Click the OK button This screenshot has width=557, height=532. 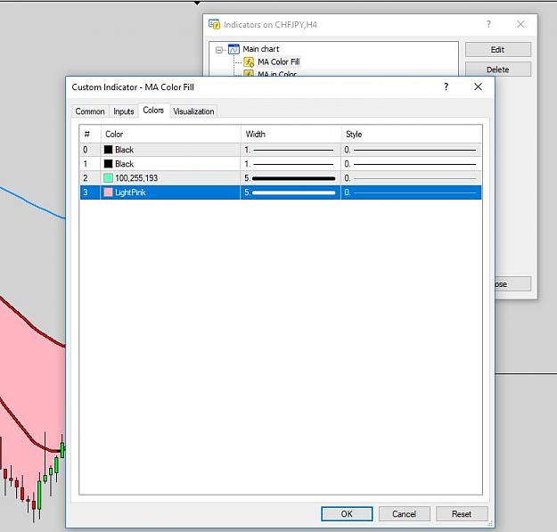click(347, 514)
